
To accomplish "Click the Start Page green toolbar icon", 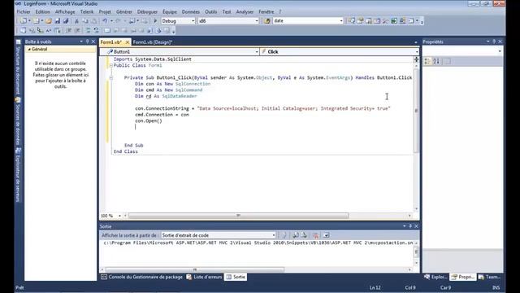I will pyautogui.click(x=394, y=21).
